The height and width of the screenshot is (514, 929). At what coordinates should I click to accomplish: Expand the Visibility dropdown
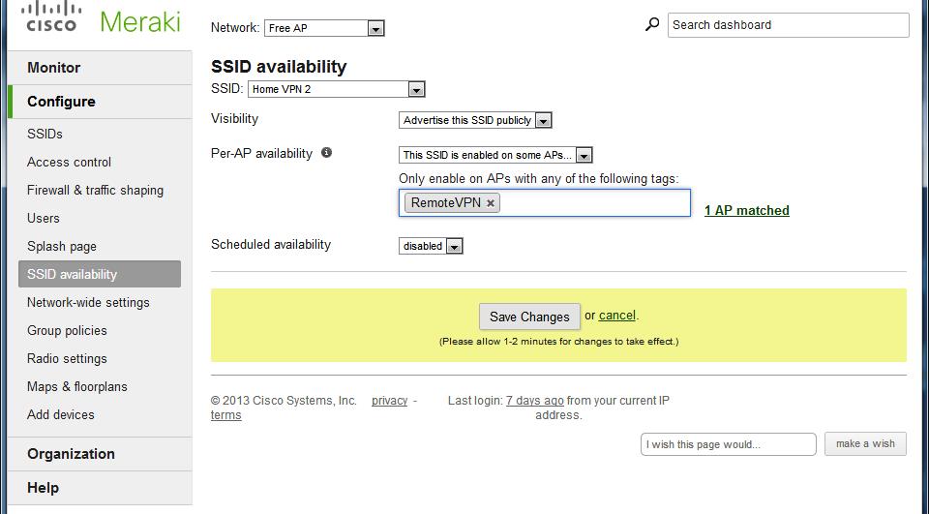point(474,121)
